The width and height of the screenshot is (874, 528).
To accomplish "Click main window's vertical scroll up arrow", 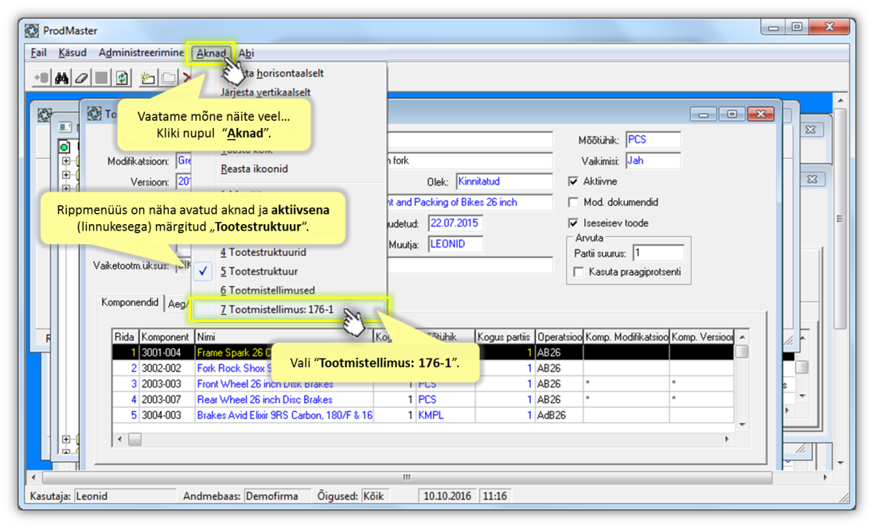I will point(841,100).
